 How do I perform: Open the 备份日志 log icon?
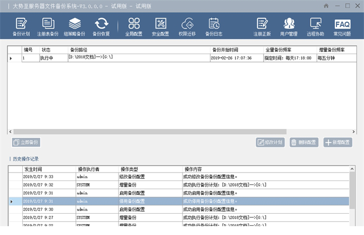click(x=214, y=27)
